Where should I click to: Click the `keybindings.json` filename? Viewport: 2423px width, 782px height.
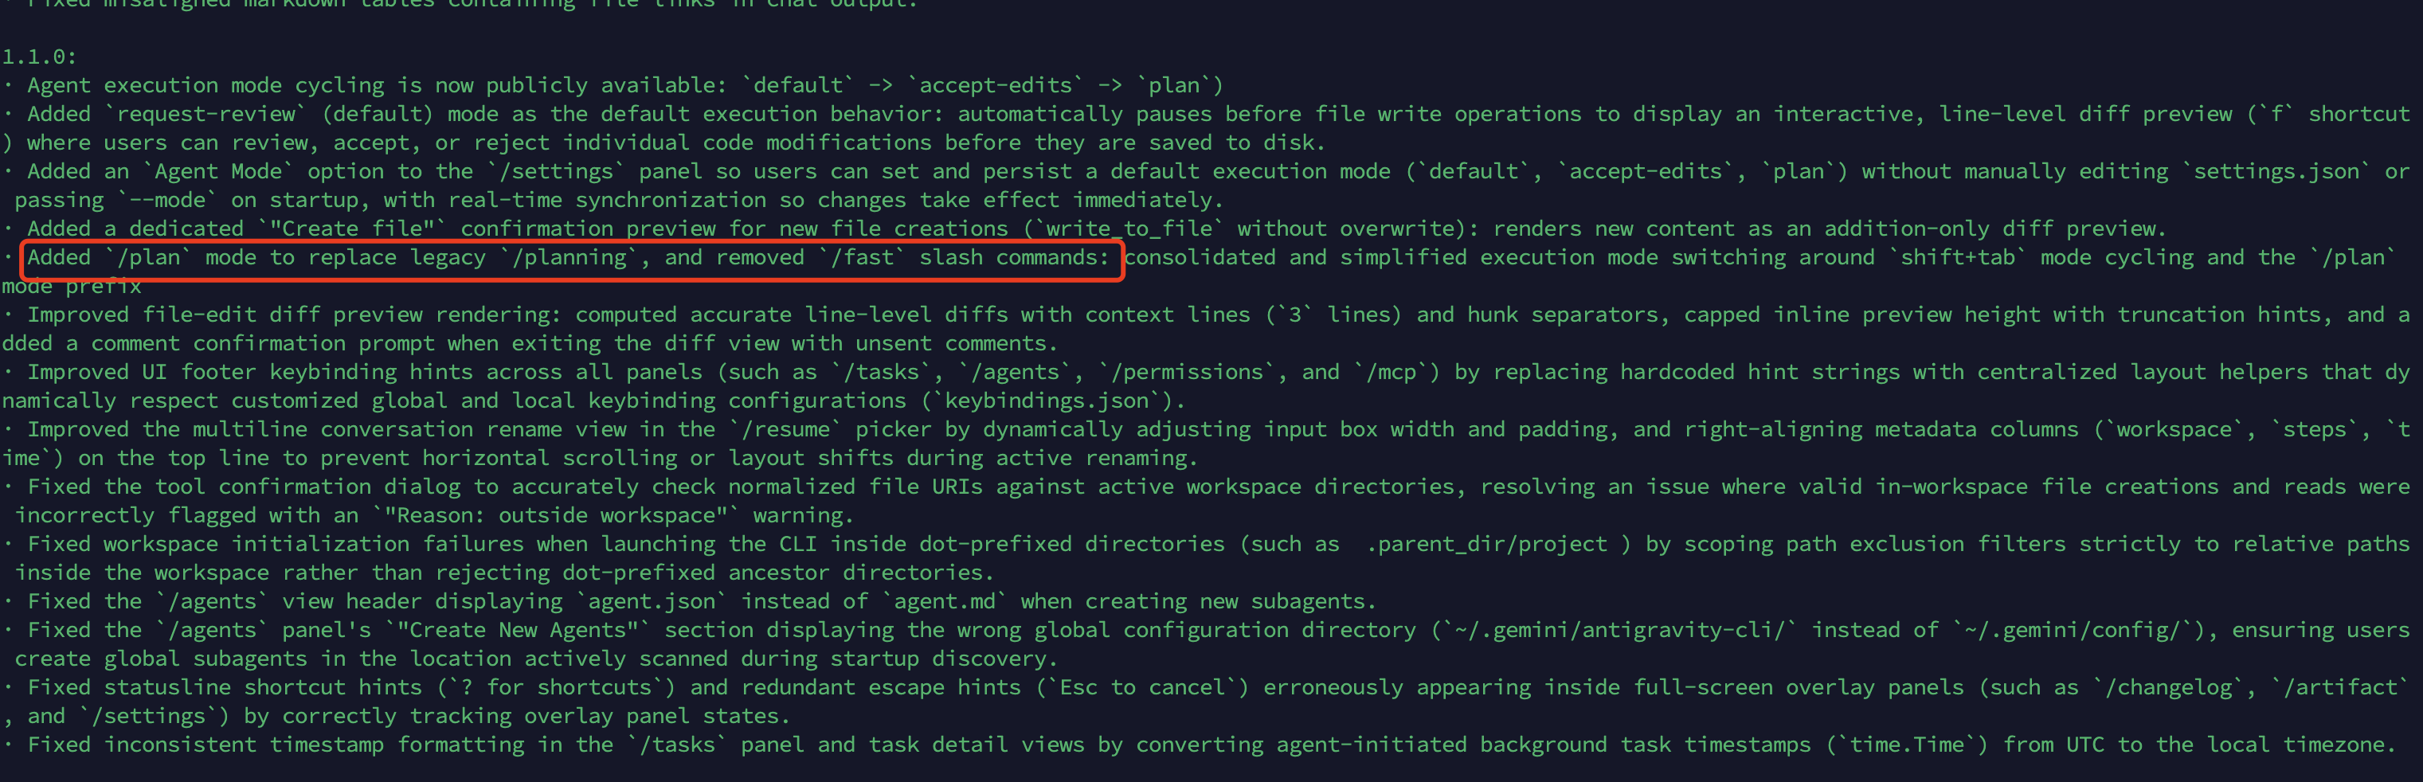1046,401
